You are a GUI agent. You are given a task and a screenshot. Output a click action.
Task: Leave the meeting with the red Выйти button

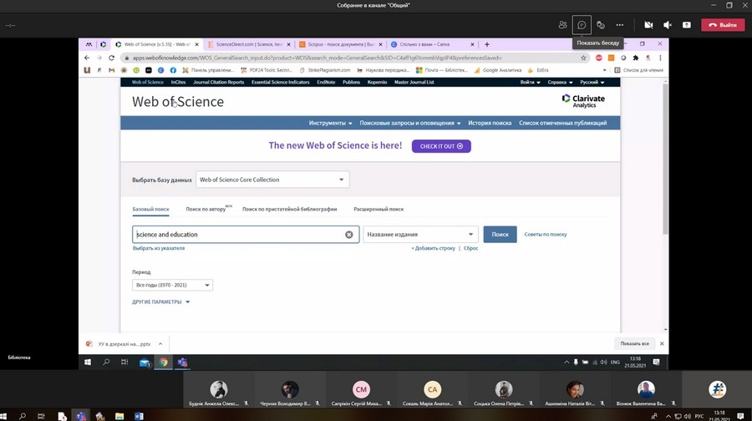pyautogui.click(x=723, y=25)
